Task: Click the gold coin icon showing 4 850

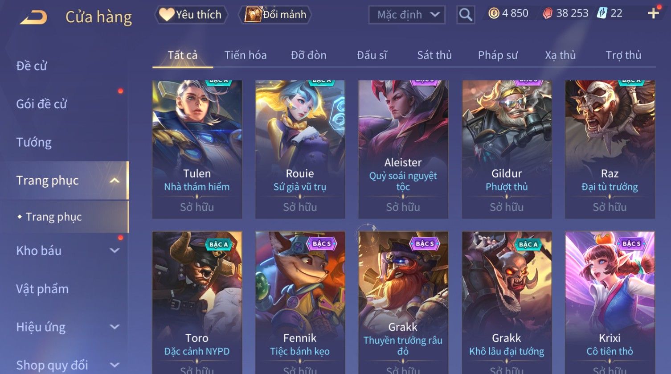Action: [494, 13]
